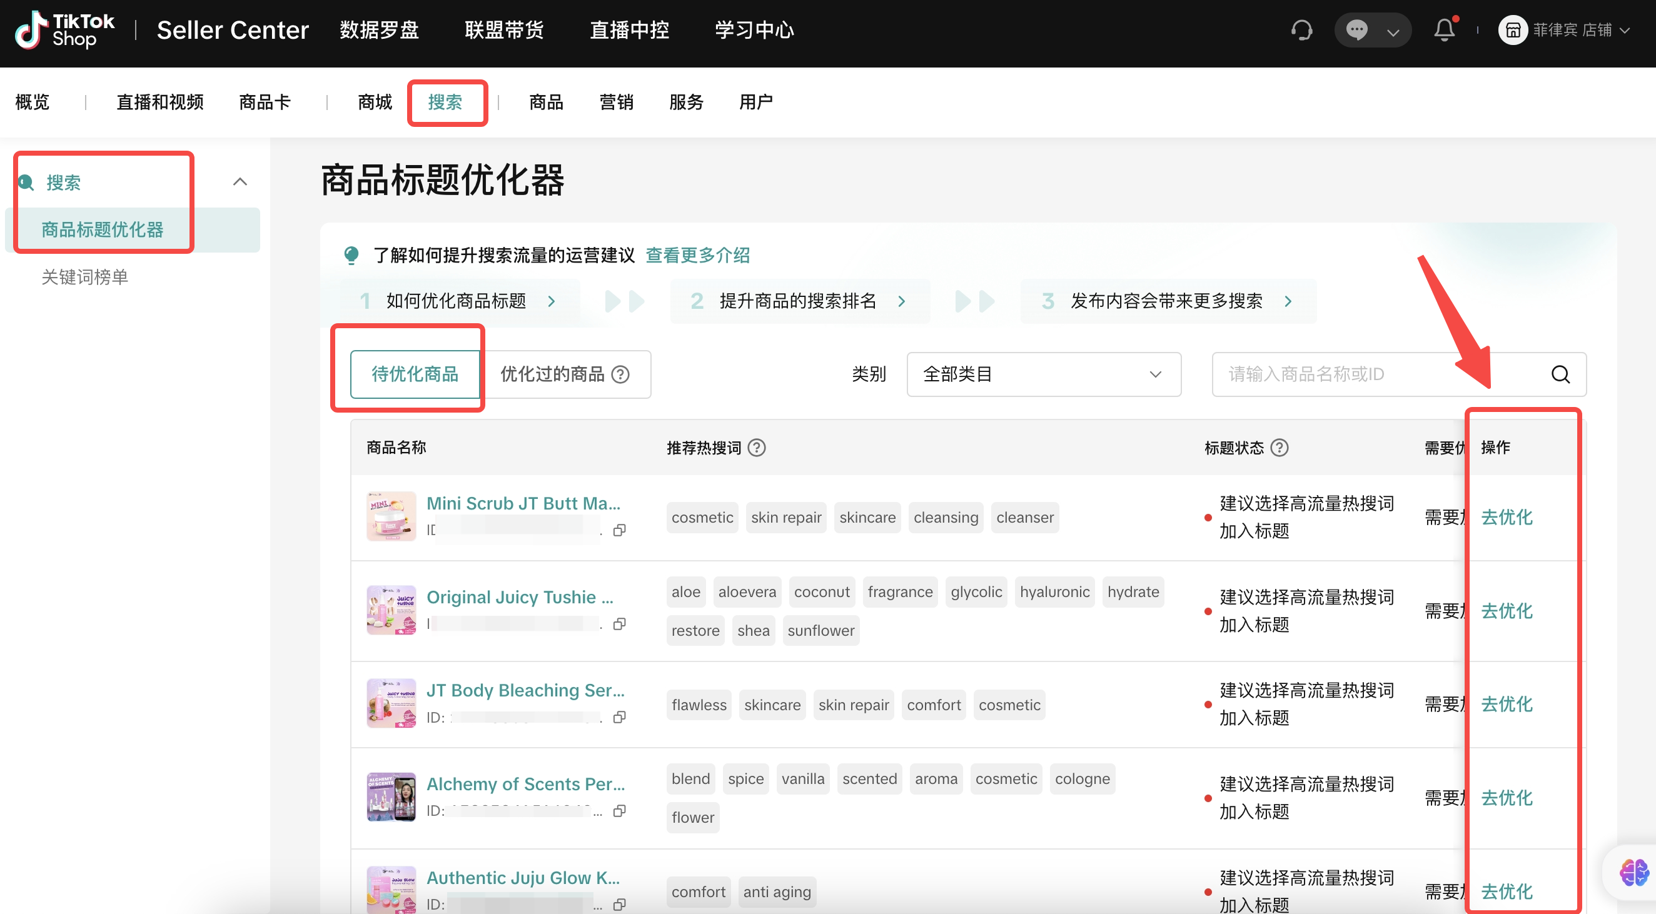The width and height of the screenshot is (1656, 914).
Task: Open customer support via the headset icon
Action: (x=1302, y=29)
